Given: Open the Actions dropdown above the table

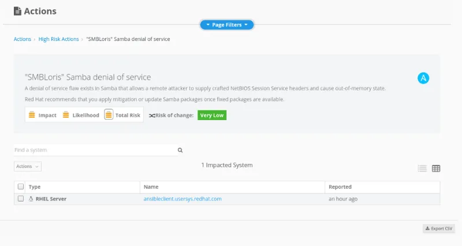Looking at the screenshot, I should pyautogui.click(x=27, y=166).
